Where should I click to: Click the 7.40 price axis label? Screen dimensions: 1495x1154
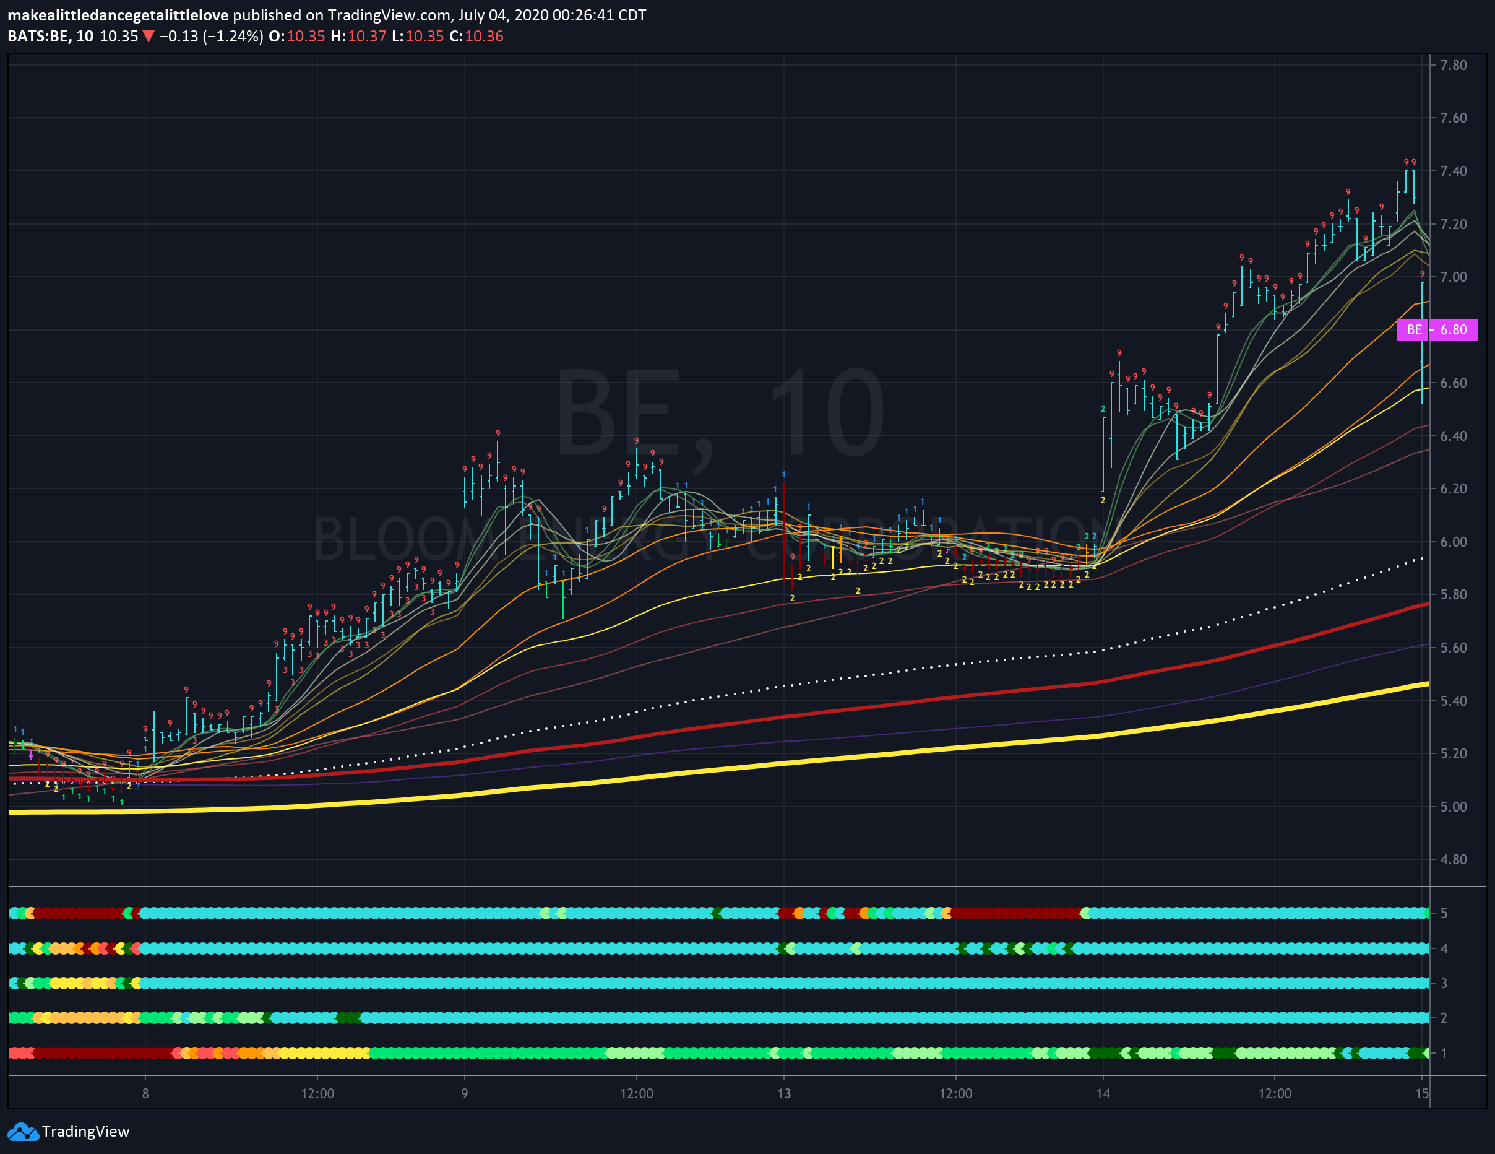click(x=1454, y=171)
